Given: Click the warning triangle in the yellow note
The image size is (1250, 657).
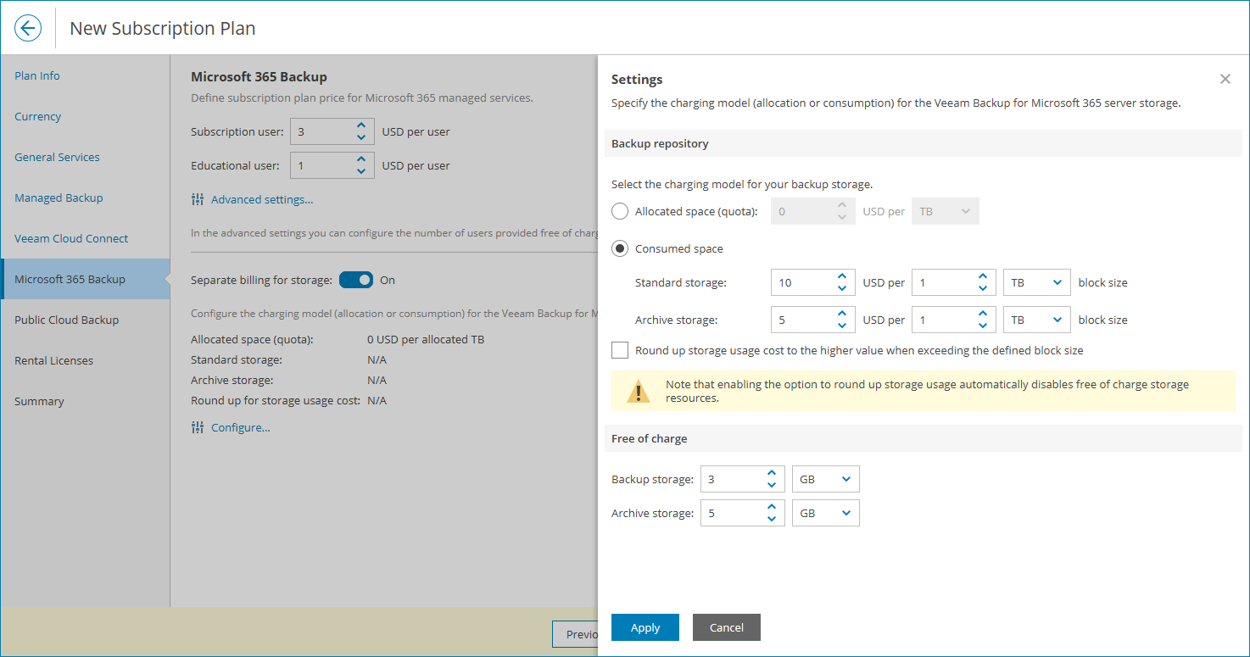Looking at the screenshot, I should [x=638, y=391].
